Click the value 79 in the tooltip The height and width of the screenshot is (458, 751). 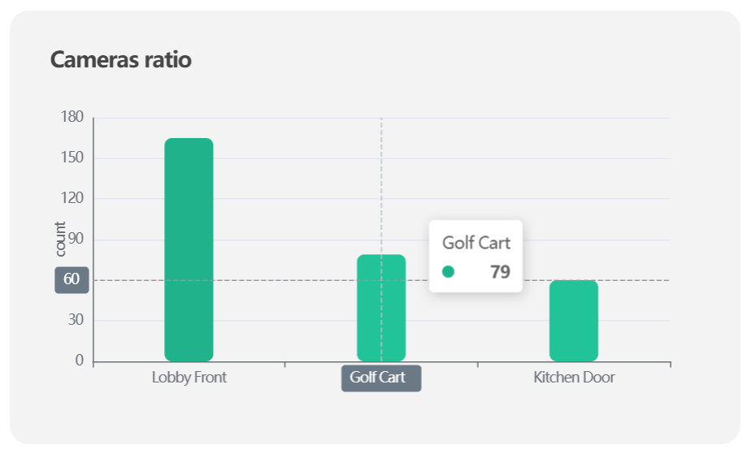(x=500, y=272)
